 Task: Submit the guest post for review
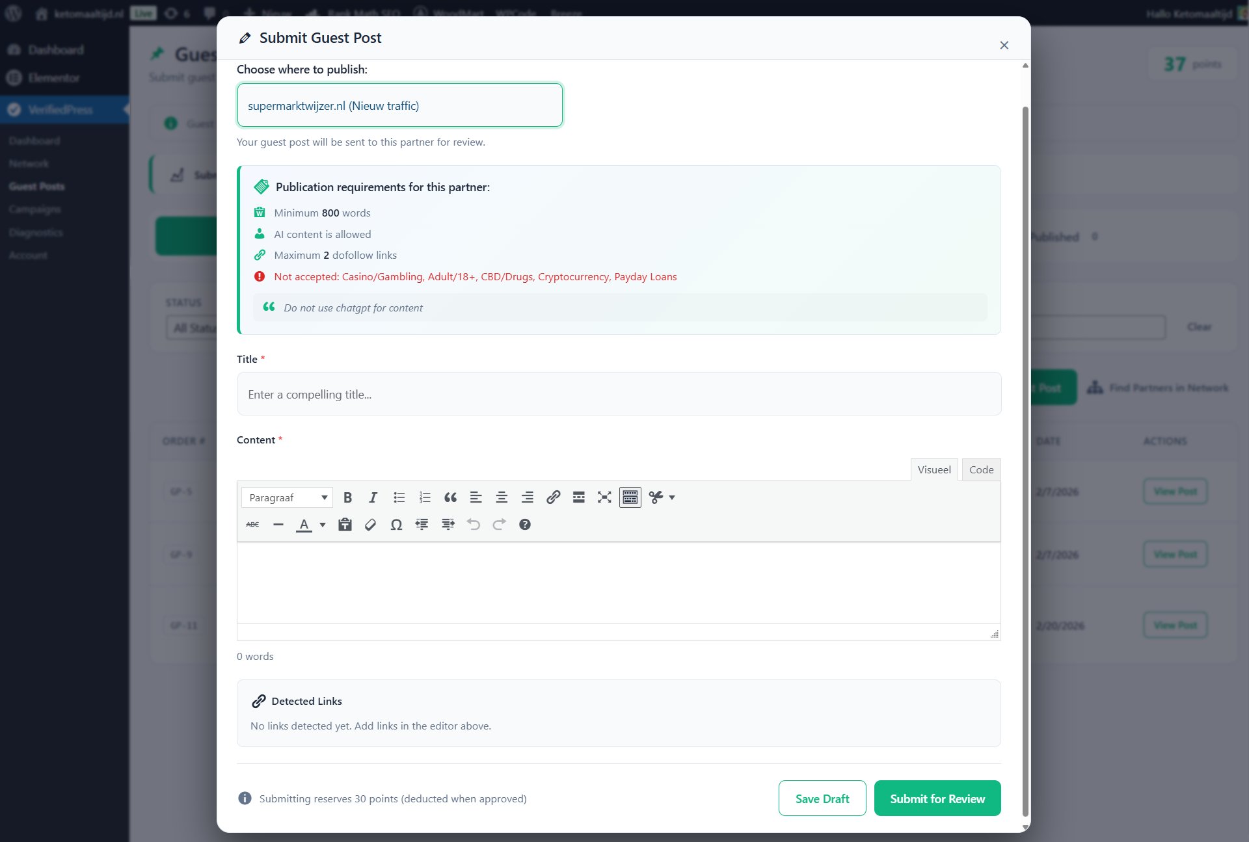(937, 798)
